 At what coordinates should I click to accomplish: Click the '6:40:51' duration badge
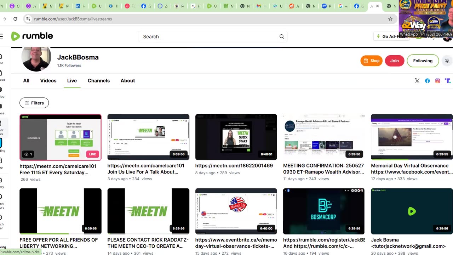click(x=267, y=154)
